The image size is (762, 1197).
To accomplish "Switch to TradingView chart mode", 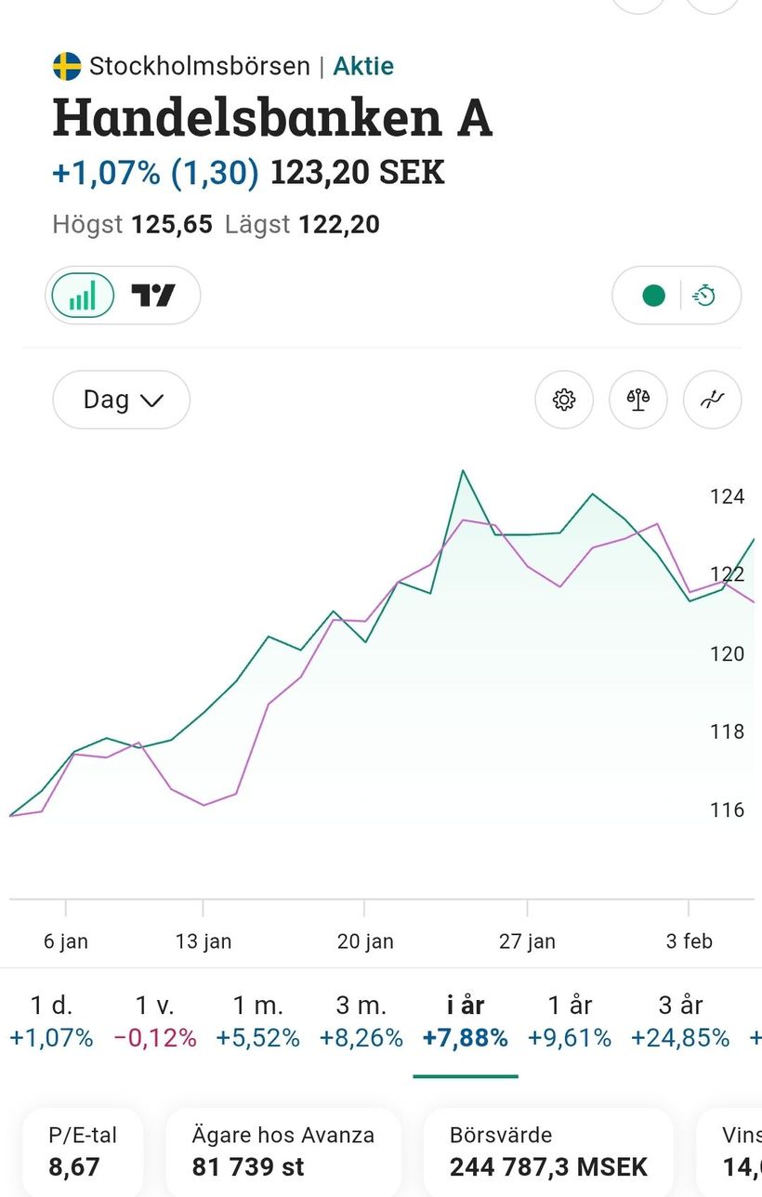I will coord(153,296).
